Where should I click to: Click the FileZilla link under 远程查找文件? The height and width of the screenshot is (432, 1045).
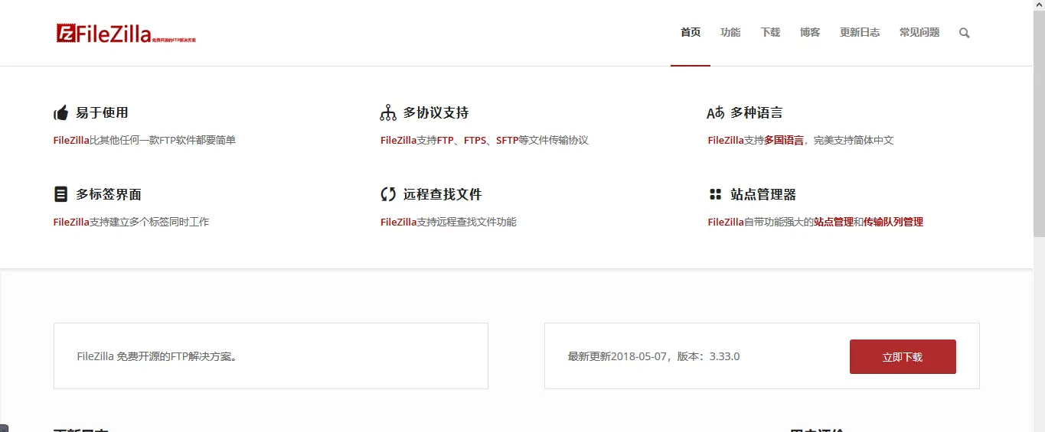pyautogui.click(x=399, y=222)
